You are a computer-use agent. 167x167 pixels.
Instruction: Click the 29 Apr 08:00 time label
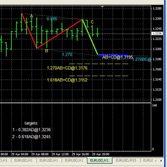tap(40, 154)
